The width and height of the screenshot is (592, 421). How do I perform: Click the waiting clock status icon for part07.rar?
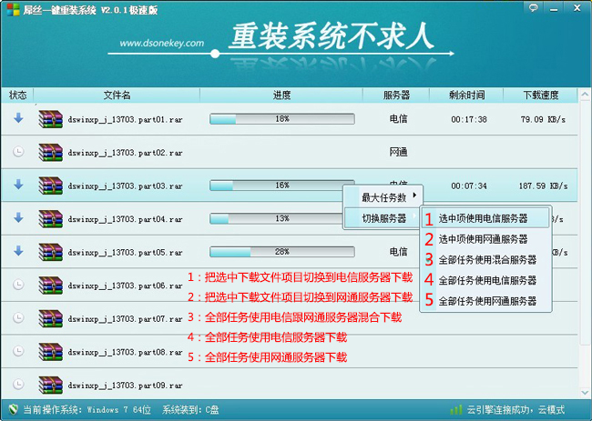click(x=18, y=317)
